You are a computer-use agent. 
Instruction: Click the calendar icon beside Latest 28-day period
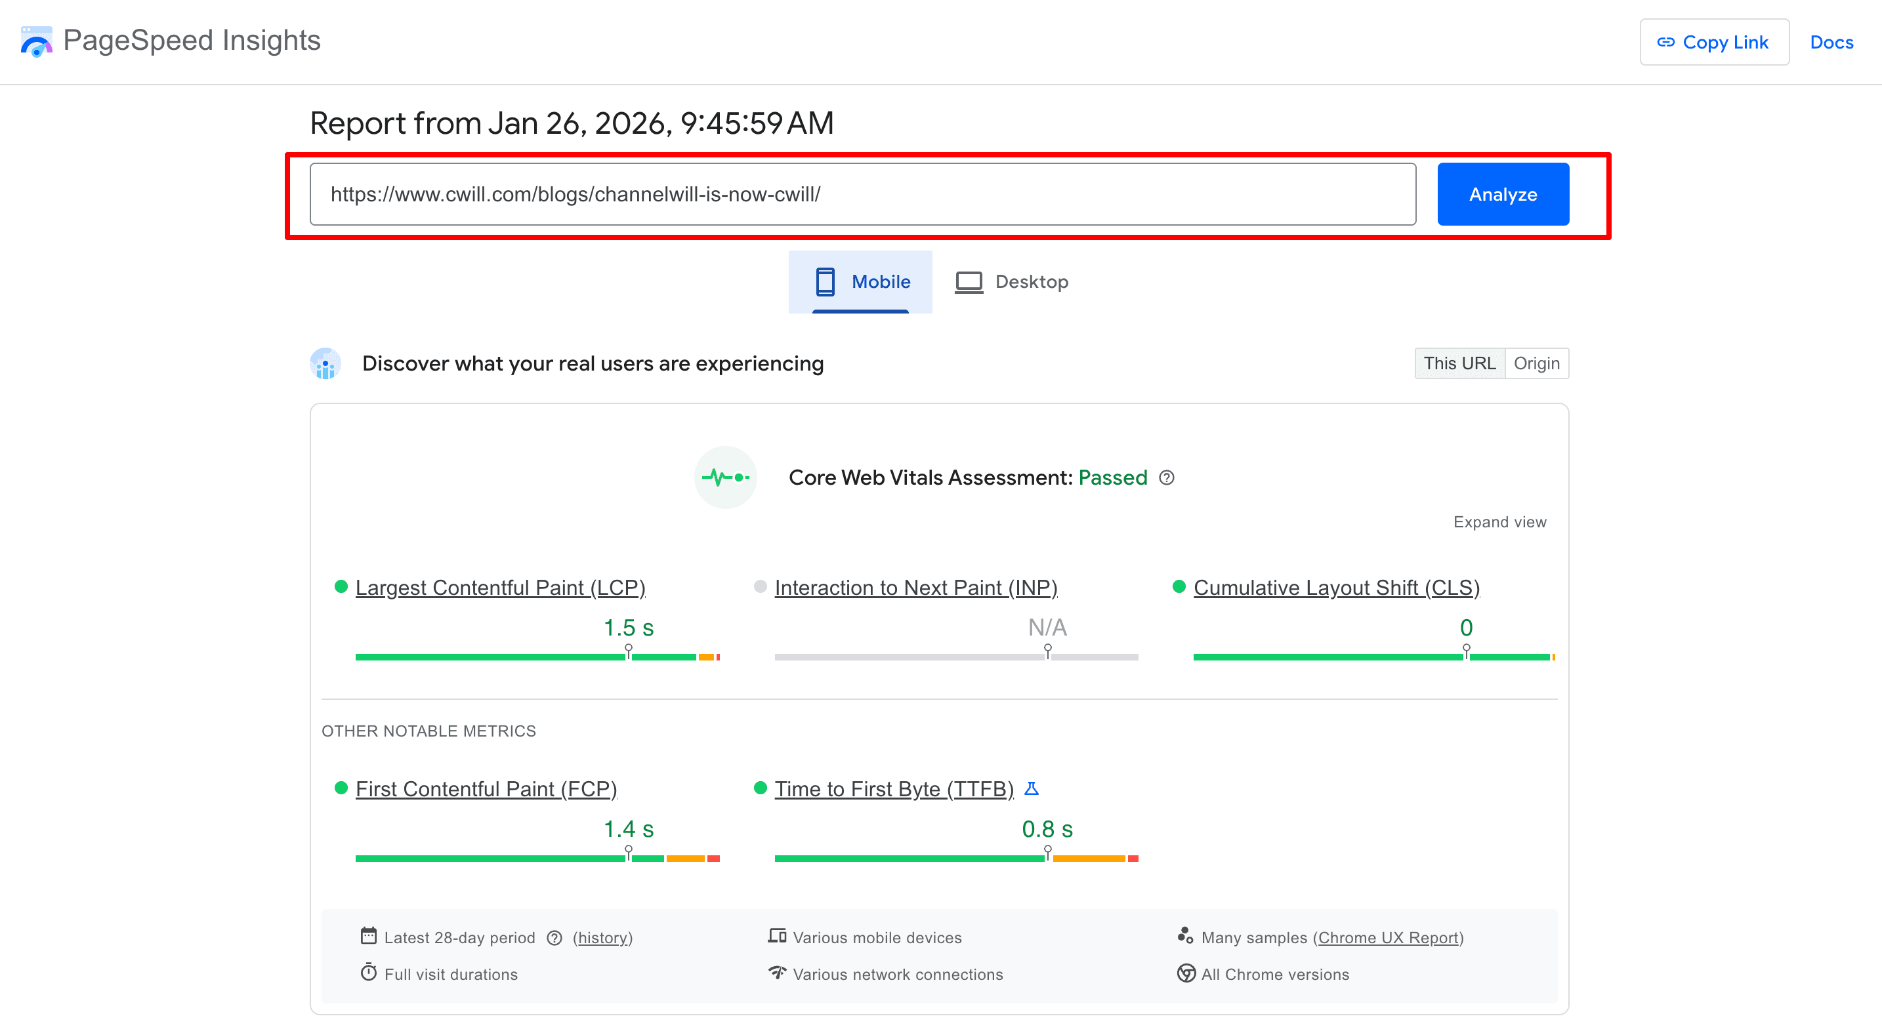click(368, 937)
